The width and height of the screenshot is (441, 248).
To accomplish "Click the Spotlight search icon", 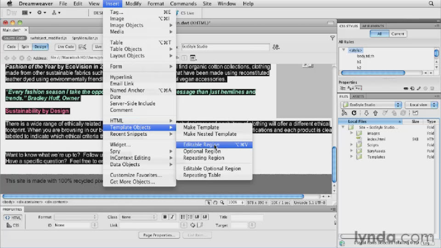I will point(431,4).
